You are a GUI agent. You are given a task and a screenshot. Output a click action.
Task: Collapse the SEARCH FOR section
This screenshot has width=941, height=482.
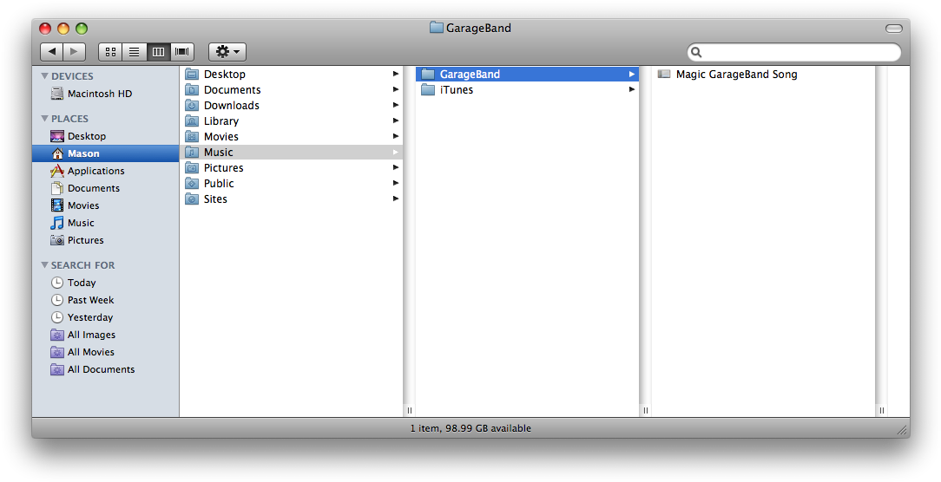[44, 265]
